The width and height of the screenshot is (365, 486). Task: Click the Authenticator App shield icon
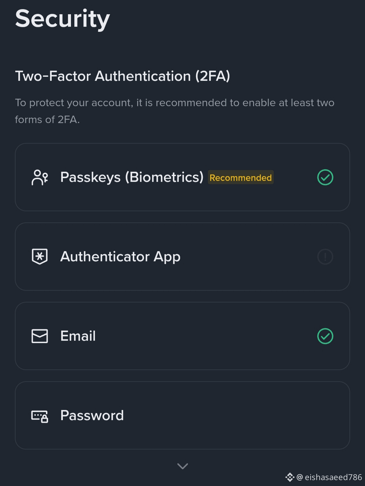[40, 257]
